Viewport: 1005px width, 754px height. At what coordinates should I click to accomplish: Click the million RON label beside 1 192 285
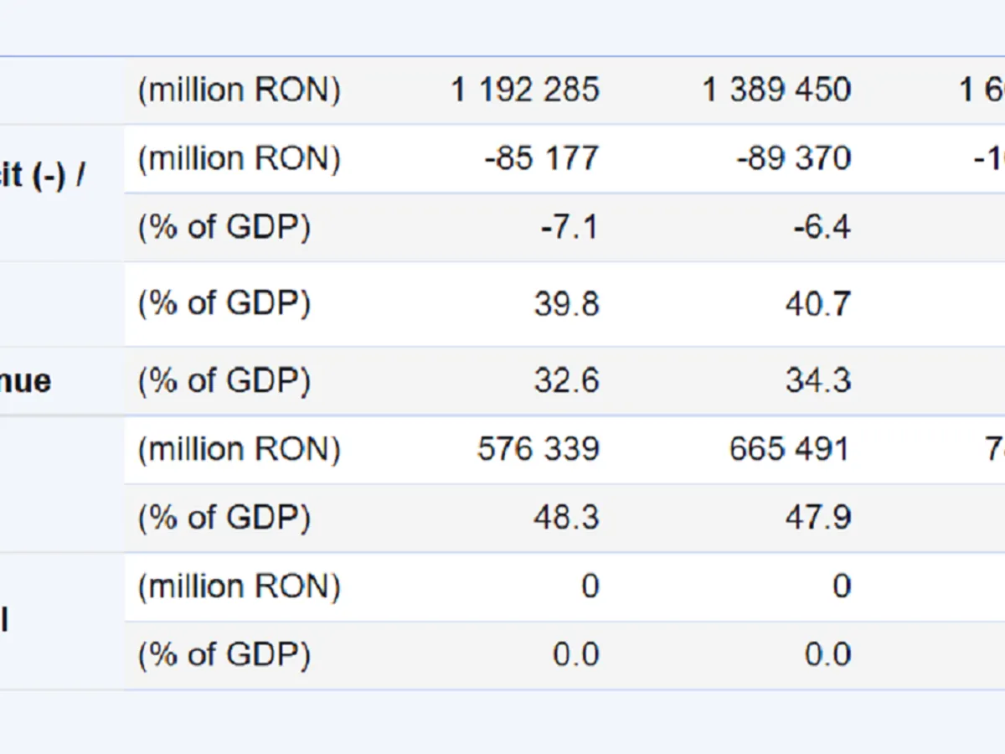(x=240, y=90)
